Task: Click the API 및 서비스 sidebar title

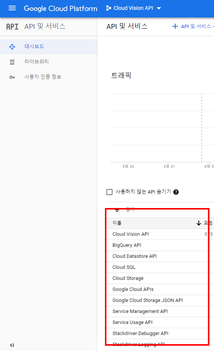Action: 45,26
